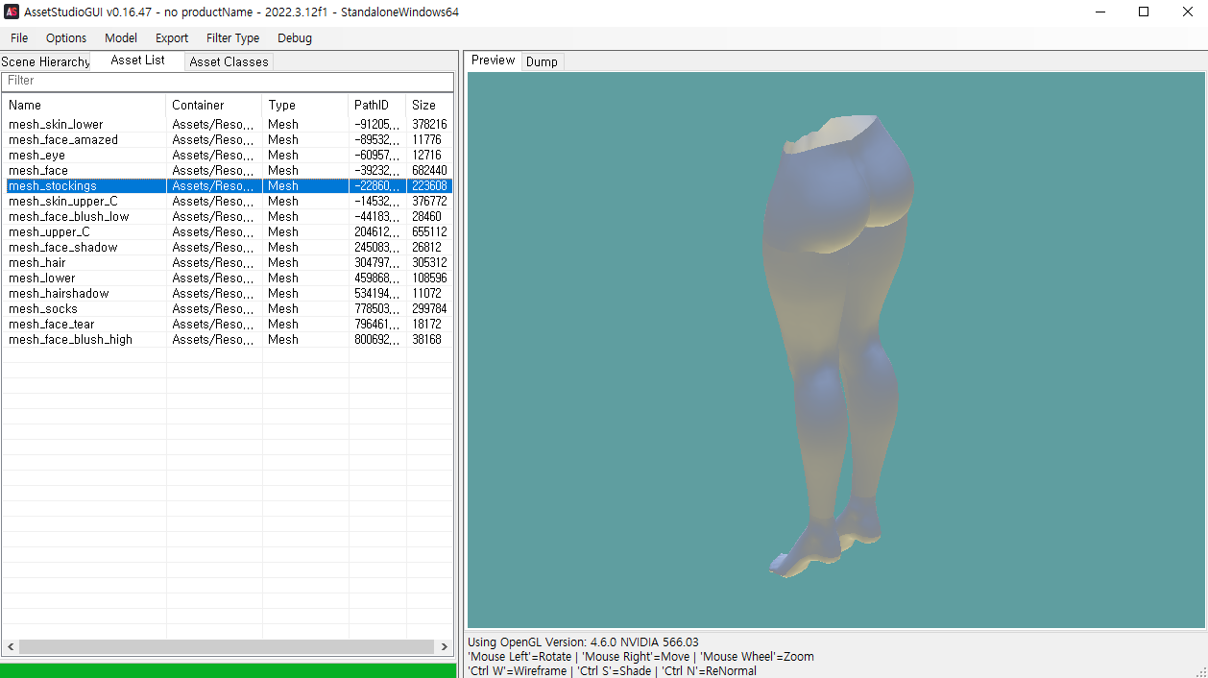Select the mesh_hair asset row
Viewport: 1208px width, 678px height.
(228, 263)
